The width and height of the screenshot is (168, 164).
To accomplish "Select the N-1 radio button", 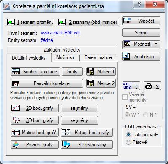I will click(146, 115).
